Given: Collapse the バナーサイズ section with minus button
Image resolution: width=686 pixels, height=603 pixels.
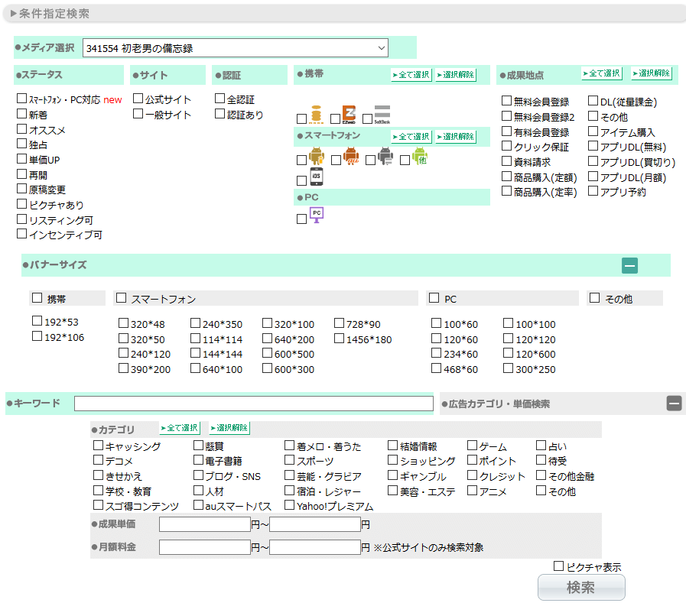Looking at the screenshot, I should click(629, 265).
